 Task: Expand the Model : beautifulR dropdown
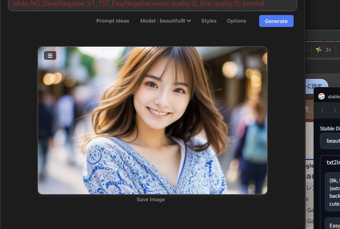point(166,21)
